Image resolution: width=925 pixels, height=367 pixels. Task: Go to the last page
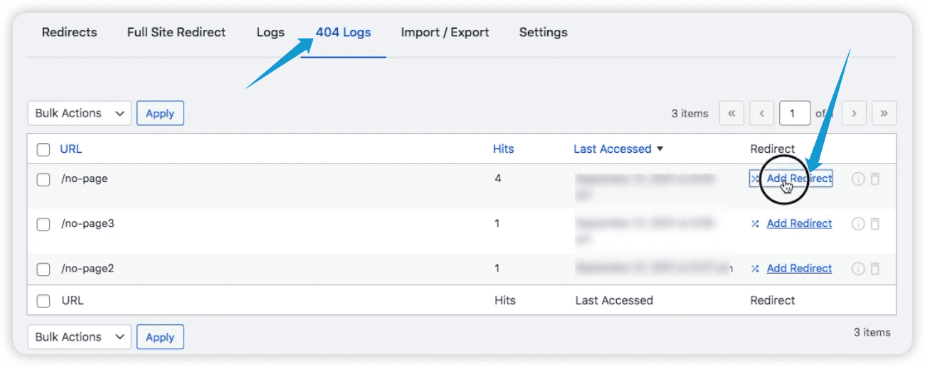884,113
